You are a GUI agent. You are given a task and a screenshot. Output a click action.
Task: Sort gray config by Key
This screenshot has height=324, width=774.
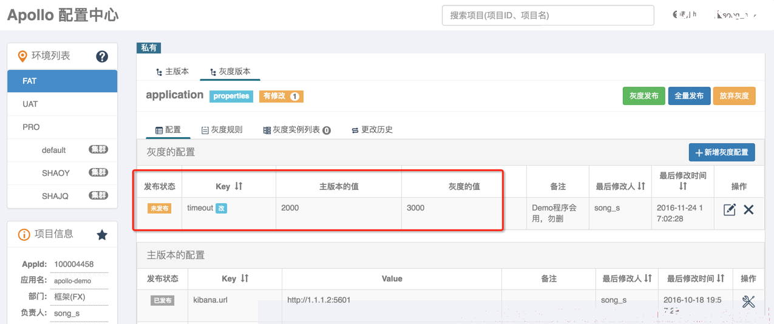click(239, 186)
